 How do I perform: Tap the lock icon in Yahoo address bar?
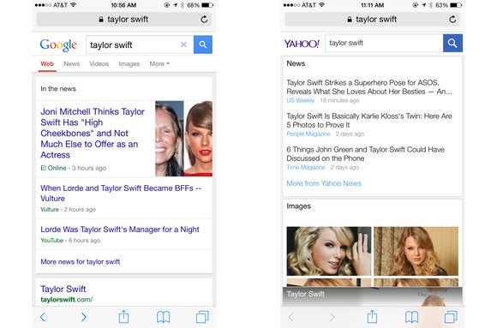tap(350, 20)
